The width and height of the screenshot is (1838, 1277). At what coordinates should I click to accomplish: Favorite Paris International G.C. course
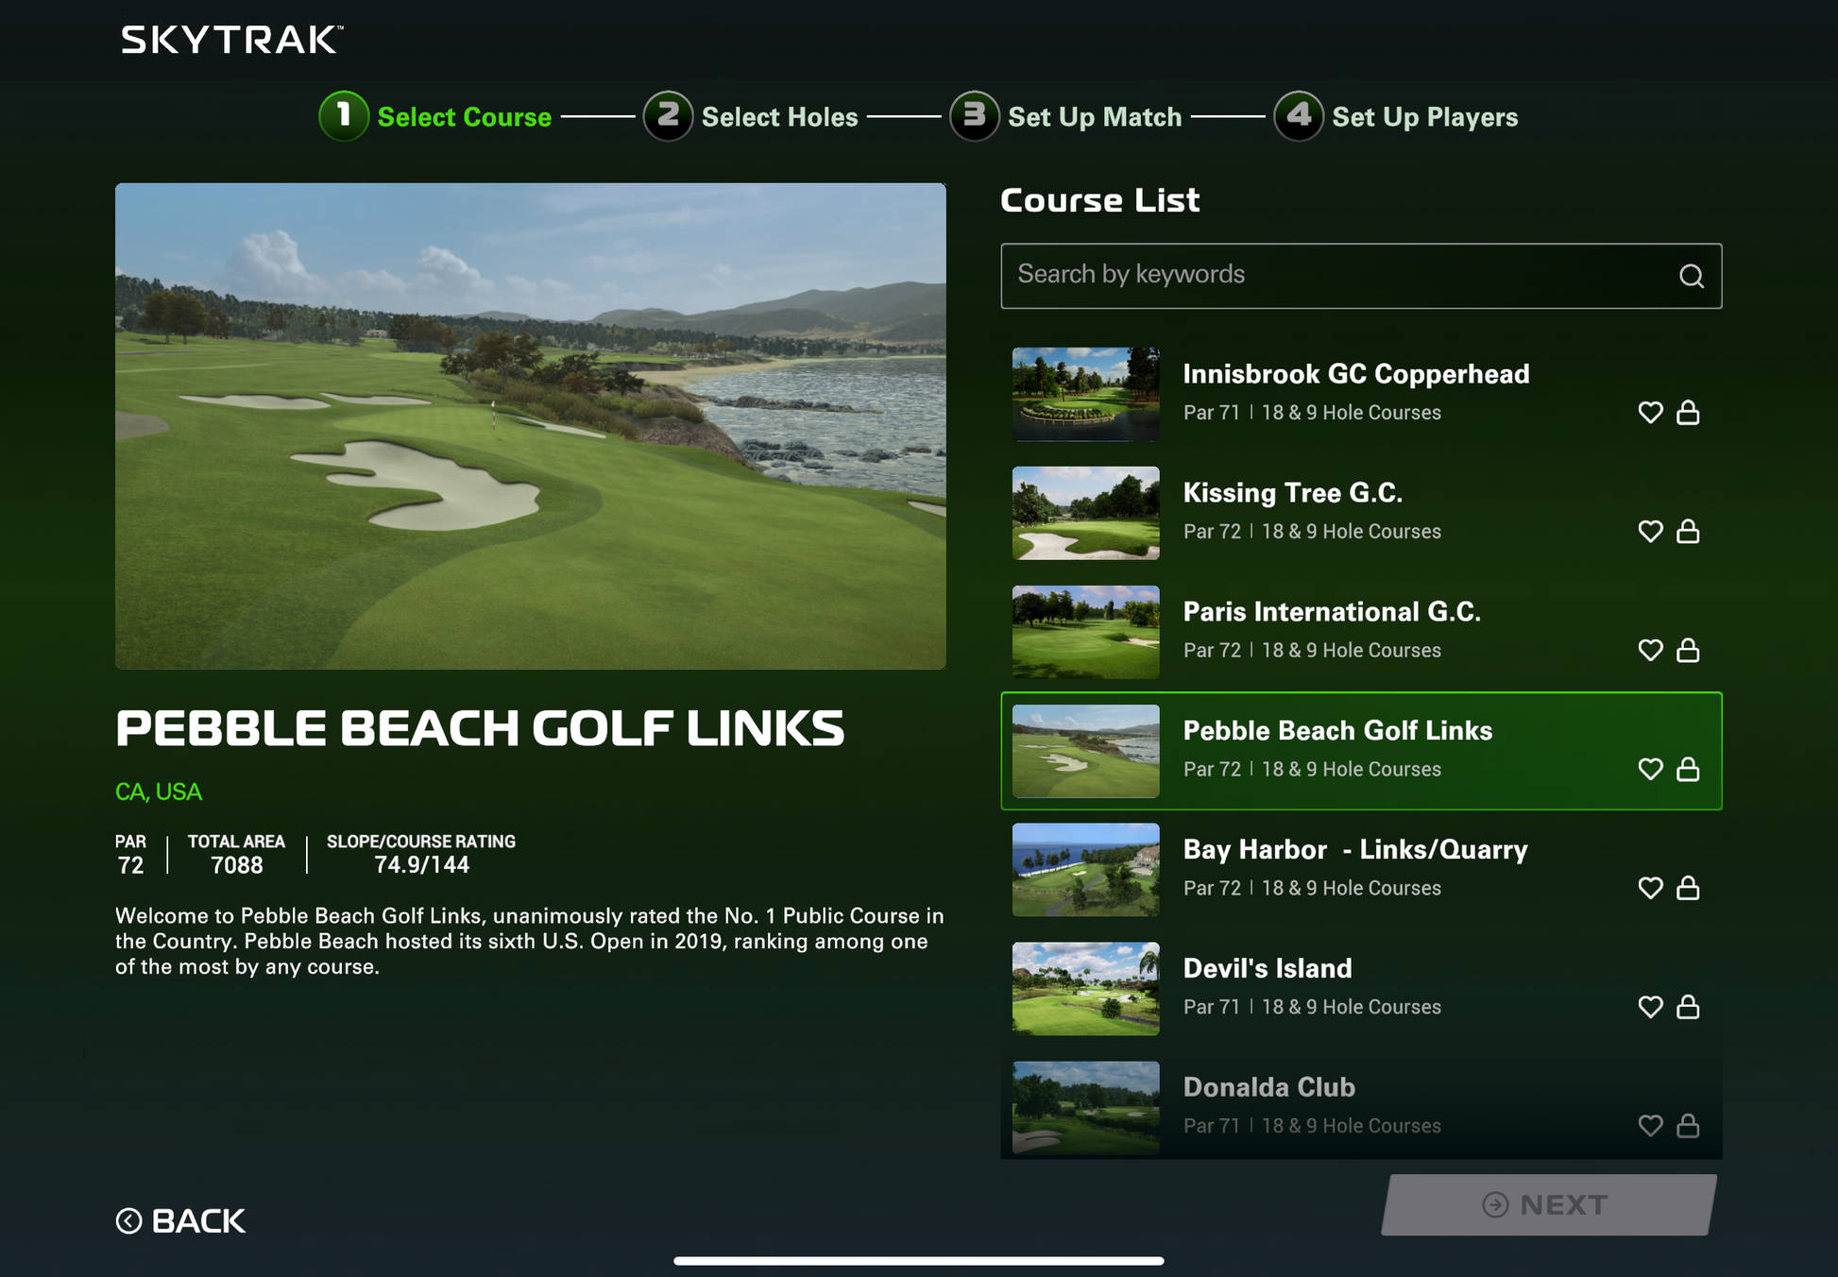click(x=1650, y=651)
